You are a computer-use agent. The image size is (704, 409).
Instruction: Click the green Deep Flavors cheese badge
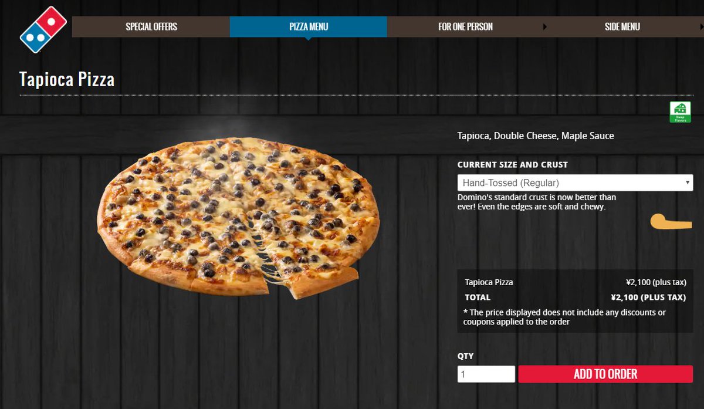coord(681,112)
